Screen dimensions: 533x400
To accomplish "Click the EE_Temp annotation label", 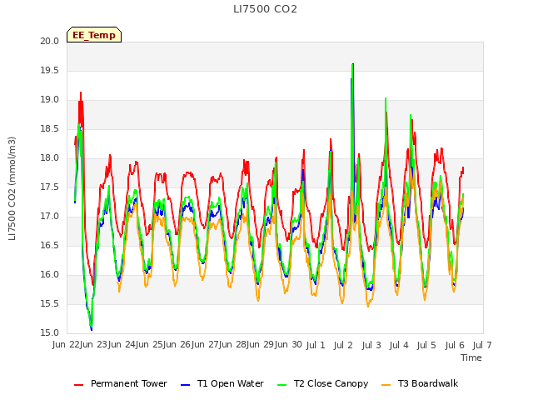I will [94, 35].
